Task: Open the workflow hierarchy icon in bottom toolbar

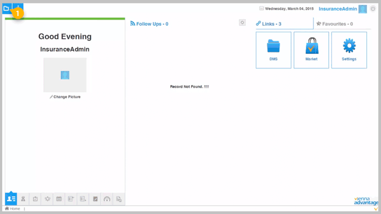Action: coord(23,199)
